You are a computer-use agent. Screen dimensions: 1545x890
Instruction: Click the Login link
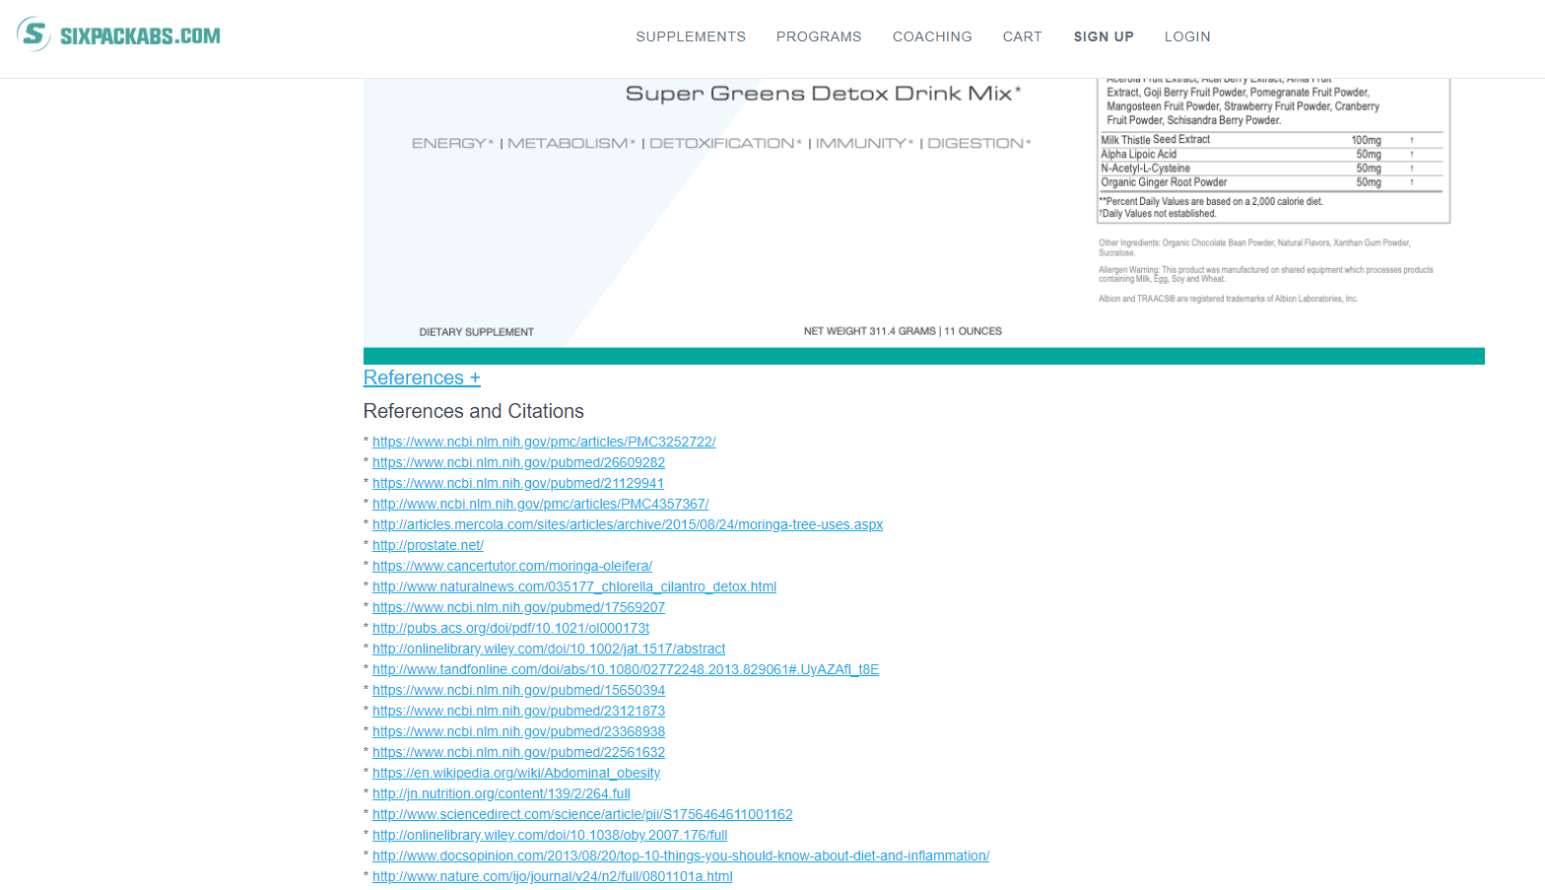(1187, 36)
